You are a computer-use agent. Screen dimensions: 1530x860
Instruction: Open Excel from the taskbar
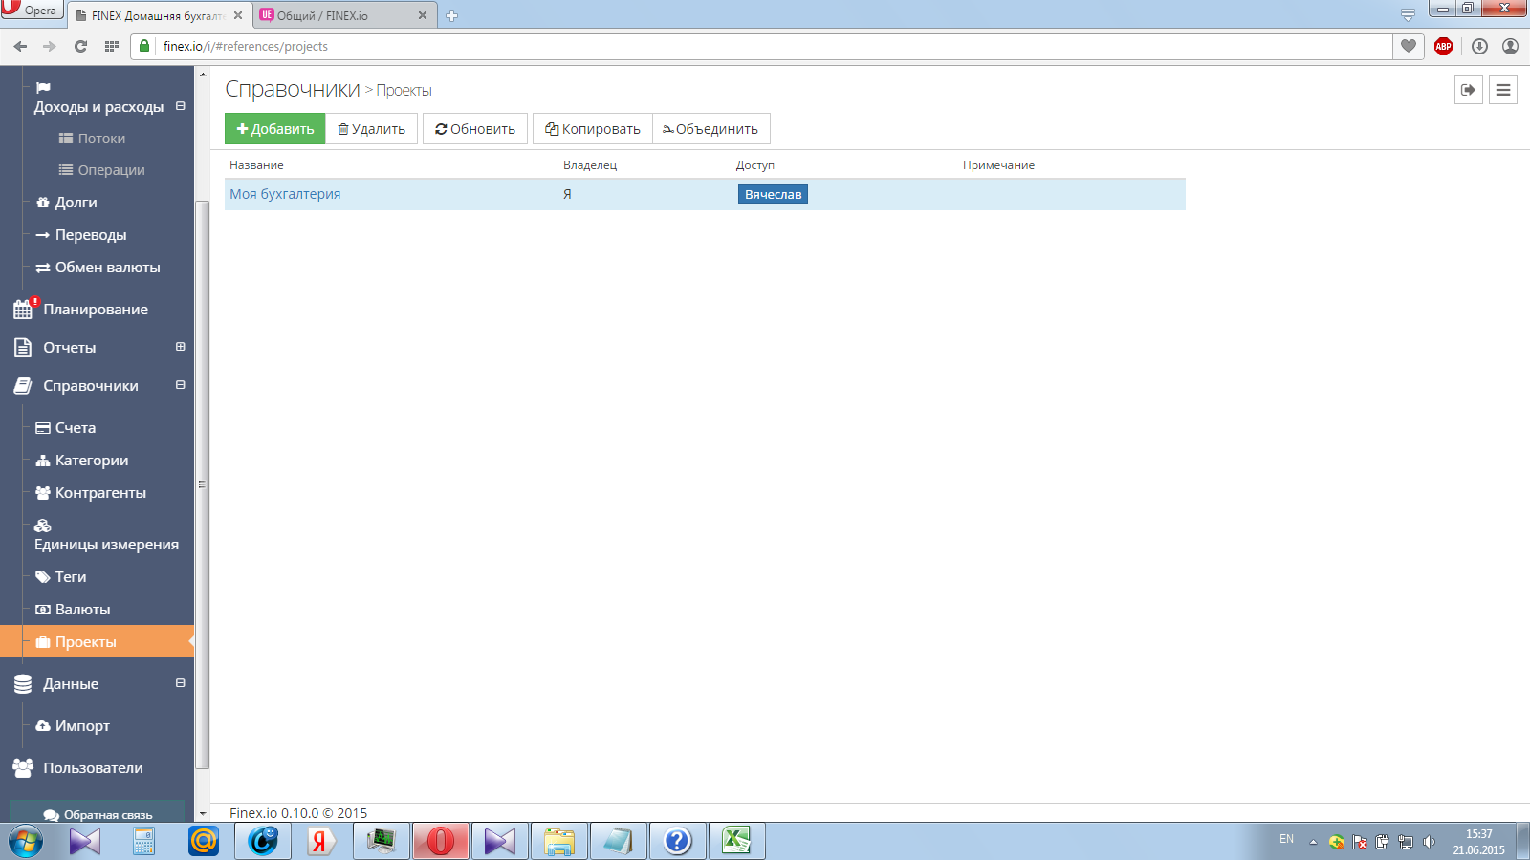(x=736, y=841)
